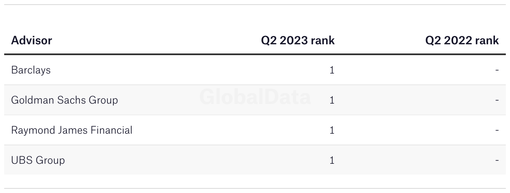
Task: Click the thin divider line below the table
Action: point(255,188)
